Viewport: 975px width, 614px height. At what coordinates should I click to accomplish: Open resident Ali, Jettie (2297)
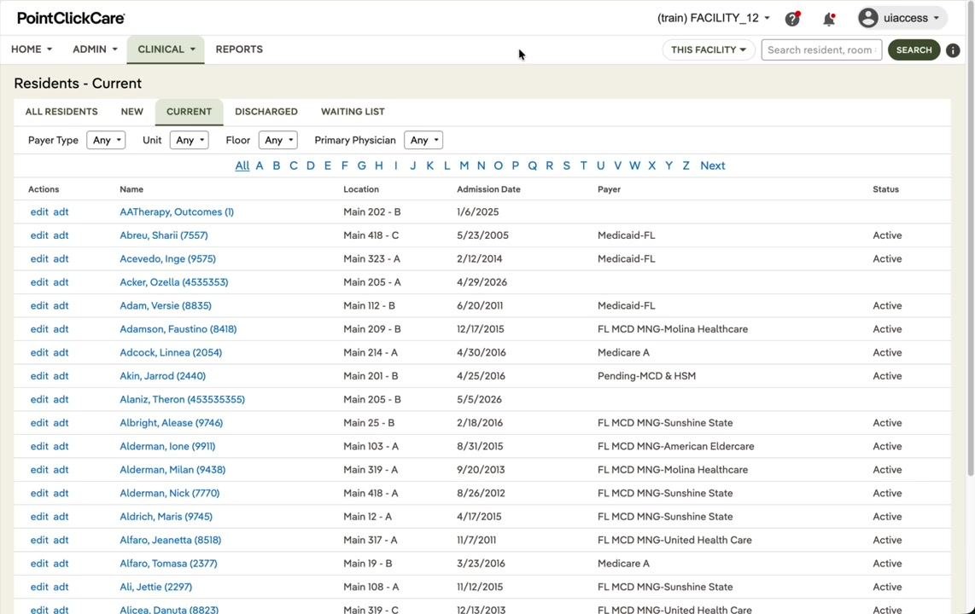tap(155, 588)
